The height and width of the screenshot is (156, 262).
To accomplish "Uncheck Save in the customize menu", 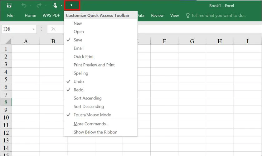I will tap(101, 40).
